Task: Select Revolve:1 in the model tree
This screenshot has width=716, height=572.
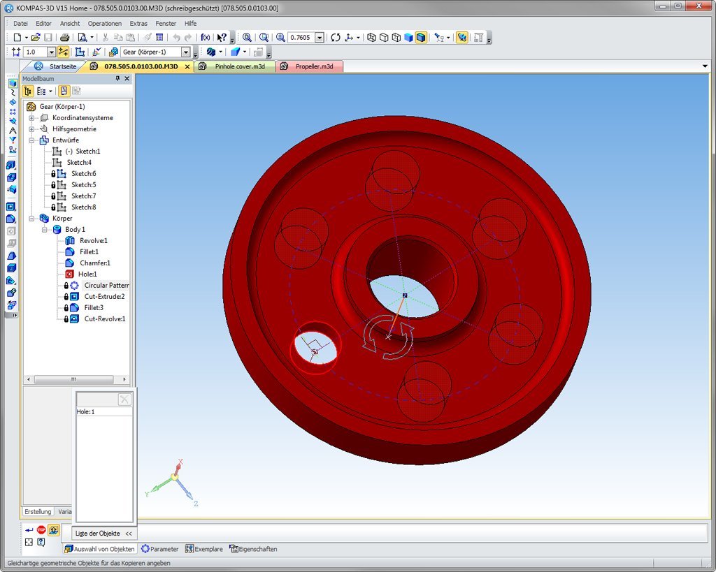Action: tap(93, 240)
